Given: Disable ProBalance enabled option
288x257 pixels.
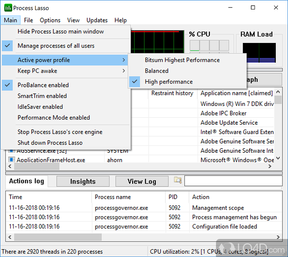Looking at the screenshot, I should (43, 85).
